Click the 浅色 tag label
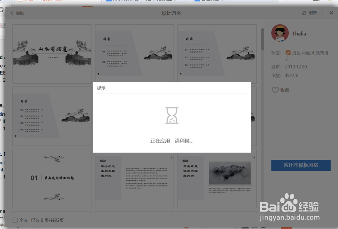The height and width of the screenshot is (229, 338). [297, 53]
